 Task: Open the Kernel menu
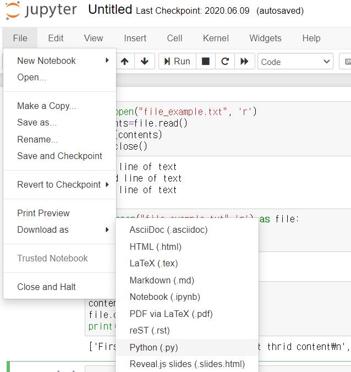[216, 38]
